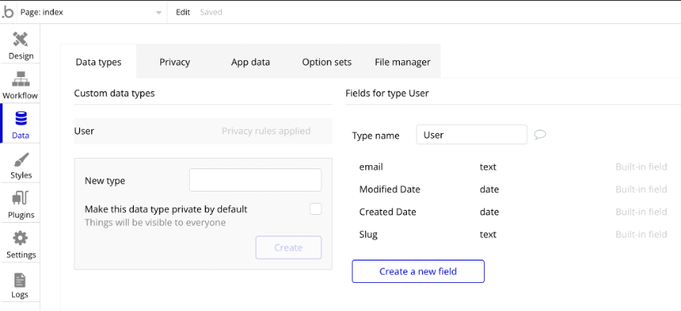Switch to the App data tab
Image resolution: width=681 pixels, height=311 pixels.
click(251, 62)
